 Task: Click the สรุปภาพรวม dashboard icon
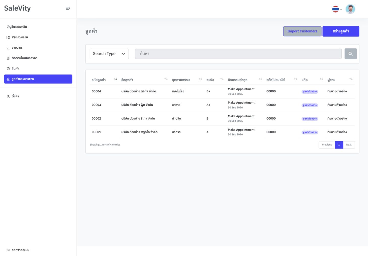point(8,38)
